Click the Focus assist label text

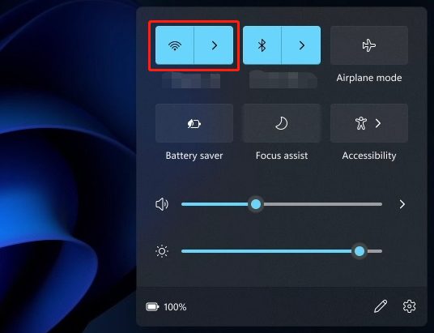pos(282,156)
